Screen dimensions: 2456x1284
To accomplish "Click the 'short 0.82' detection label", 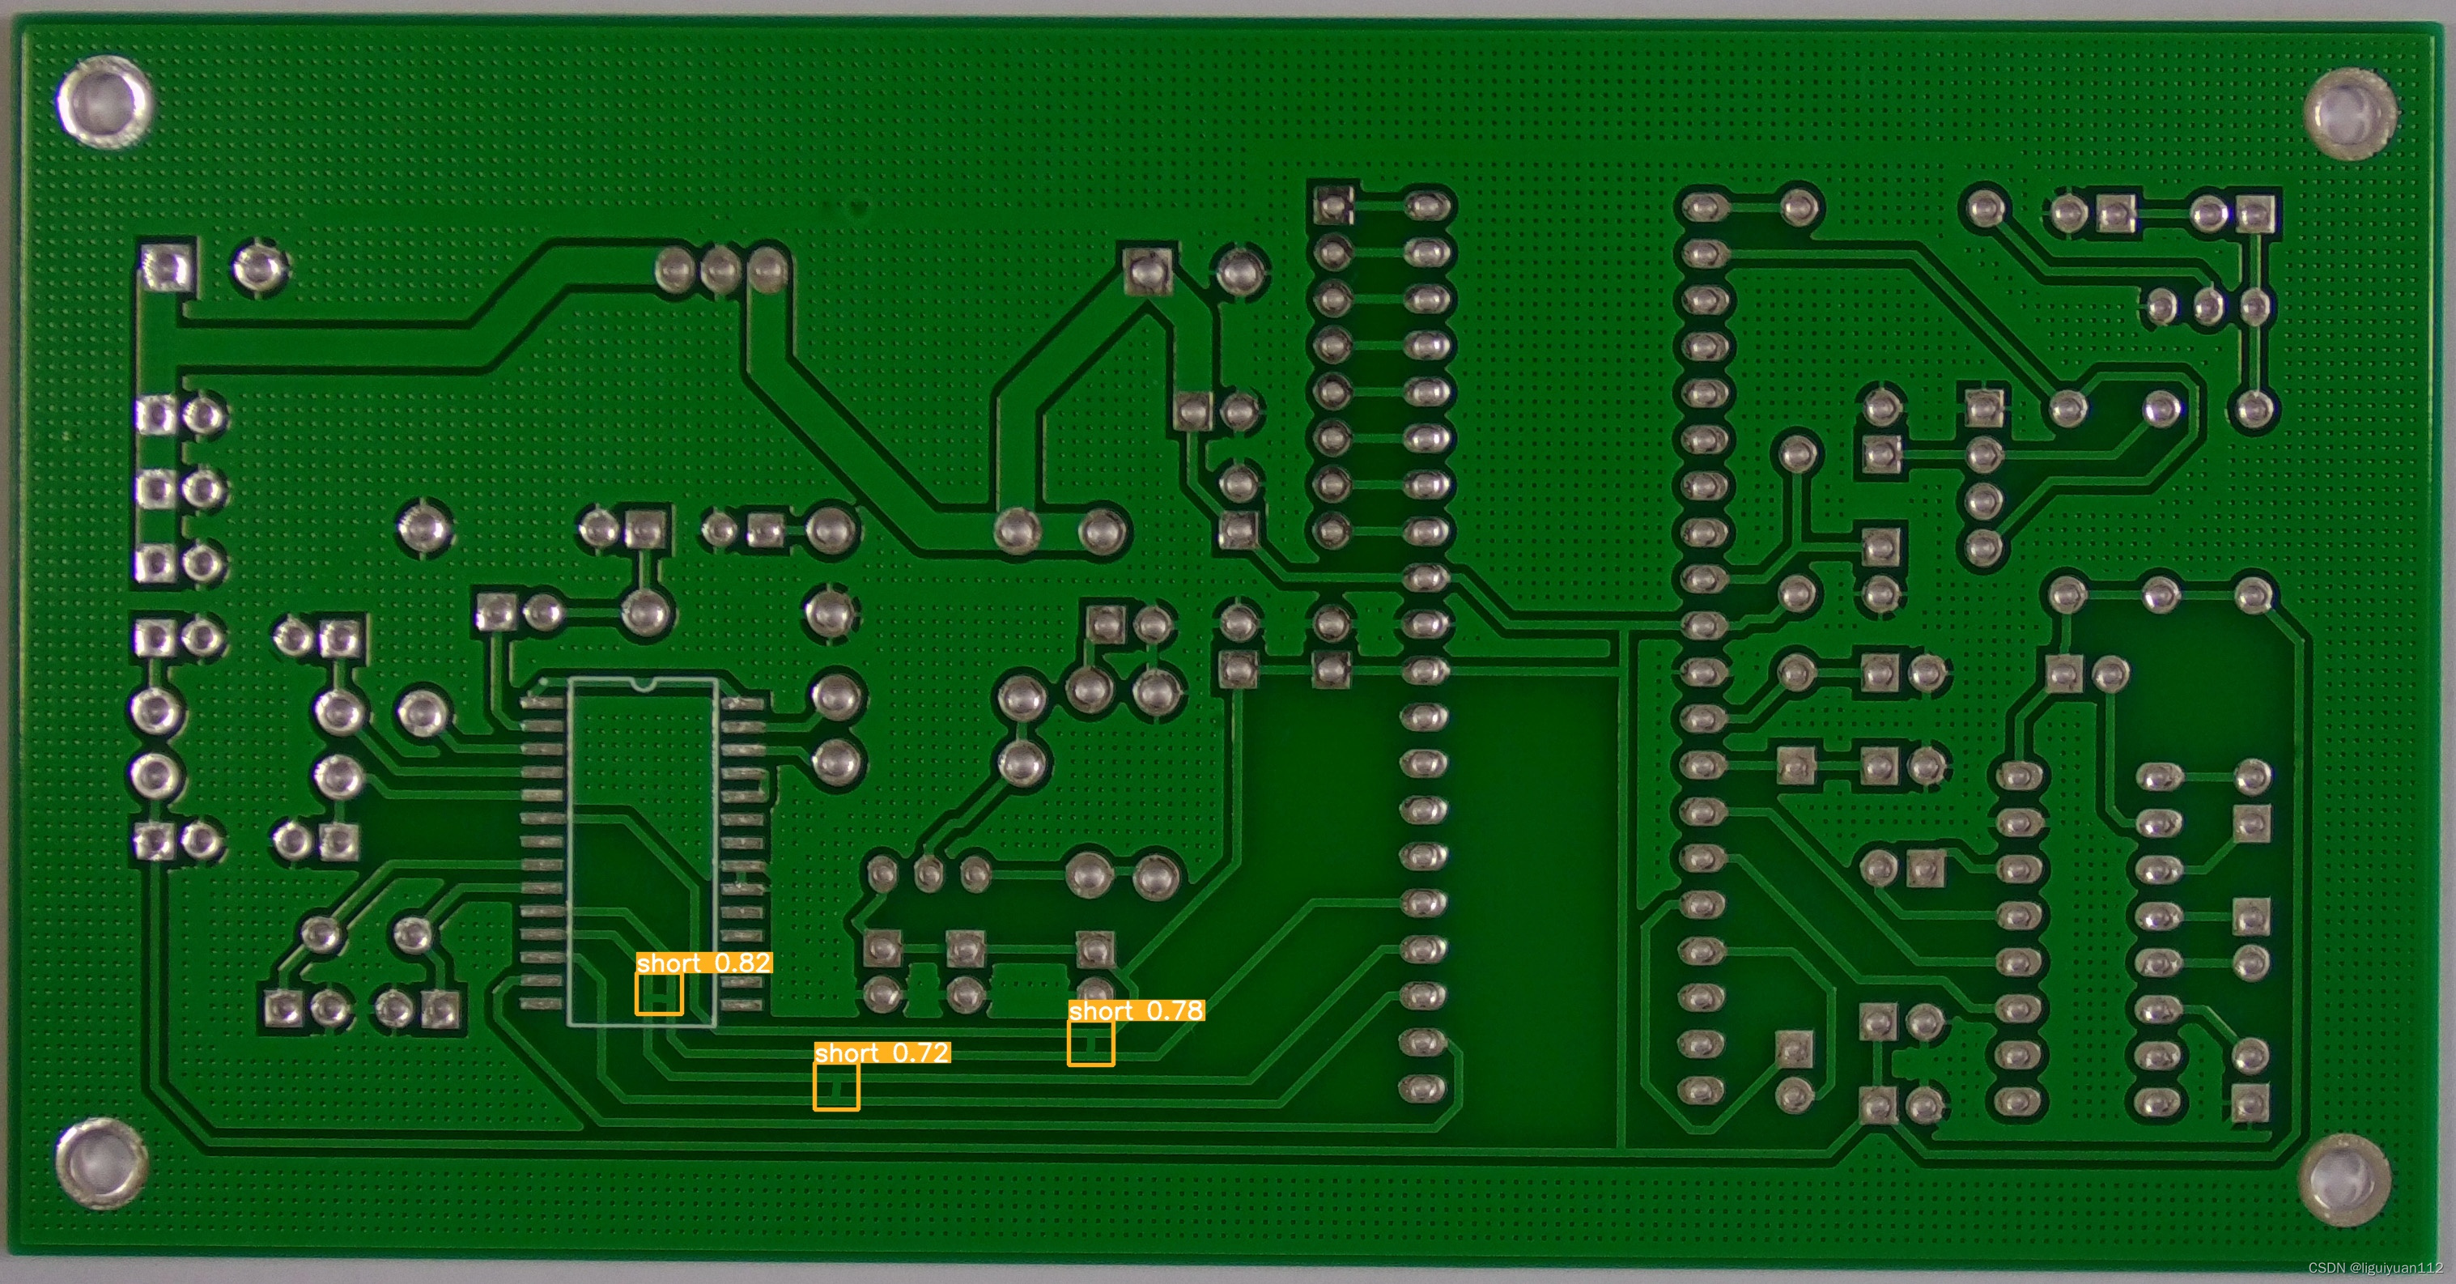I will coord(703,963).
